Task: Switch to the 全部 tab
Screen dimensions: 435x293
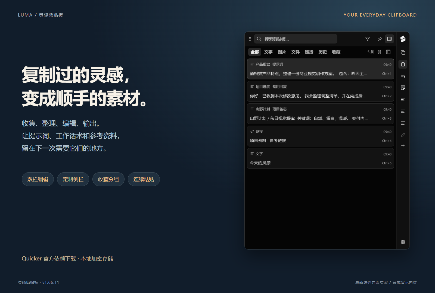Action: click(x=255, y=52)
